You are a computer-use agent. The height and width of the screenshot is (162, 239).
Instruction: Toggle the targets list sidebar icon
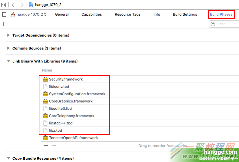(4, 14)
